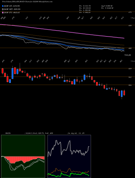135x178 pixels.
Task: Click the blue DOW ST legend swatch
Action: (3, 6)
